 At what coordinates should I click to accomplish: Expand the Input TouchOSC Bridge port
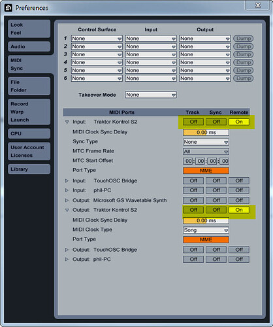click(x=67, y=181)
